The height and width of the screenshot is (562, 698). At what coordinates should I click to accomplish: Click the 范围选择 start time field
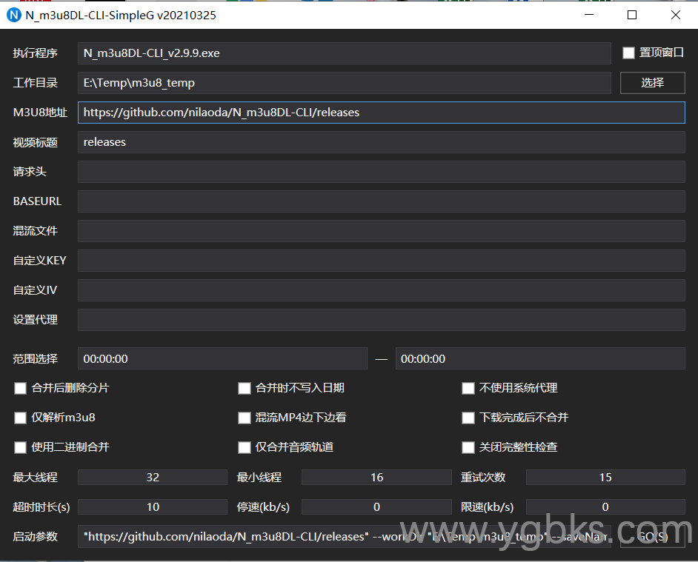point(222,358)
